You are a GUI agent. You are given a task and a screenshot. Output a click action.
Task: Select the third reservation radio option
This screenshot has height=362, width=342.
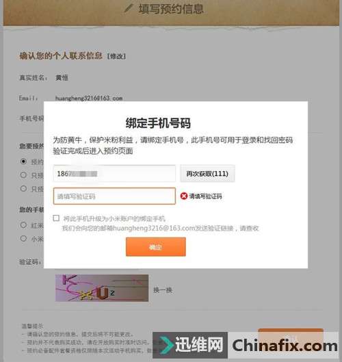pyautogui.click(x=23, y=188)
